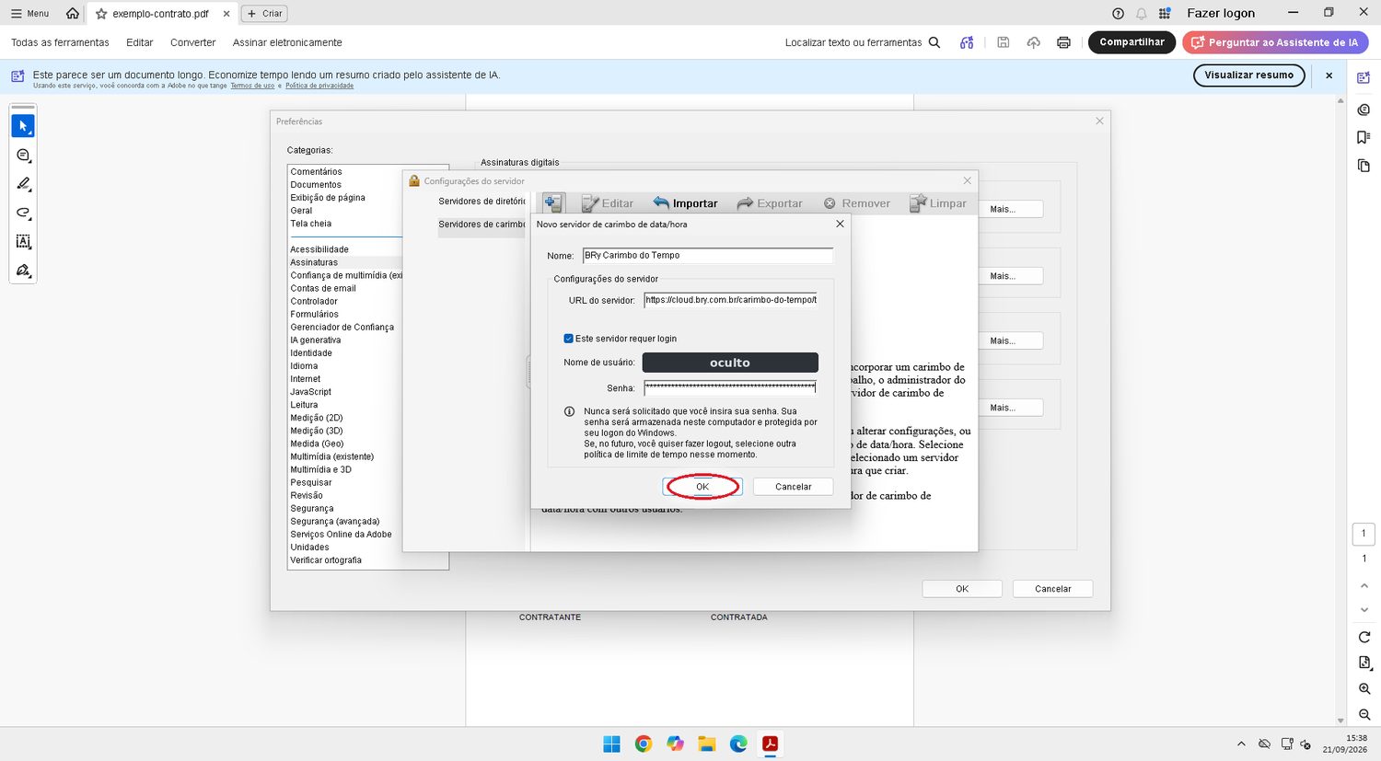Select Assinaturas in the categories list
The width and height of the screenshot is (1381, 761).
[x=314, y=262]
